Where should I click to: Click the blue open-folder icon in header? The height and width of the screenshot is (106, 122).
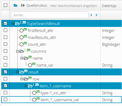pos(15,5)
